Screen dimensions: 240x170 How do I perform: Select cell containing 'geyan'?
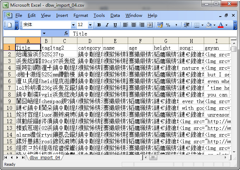216,48
